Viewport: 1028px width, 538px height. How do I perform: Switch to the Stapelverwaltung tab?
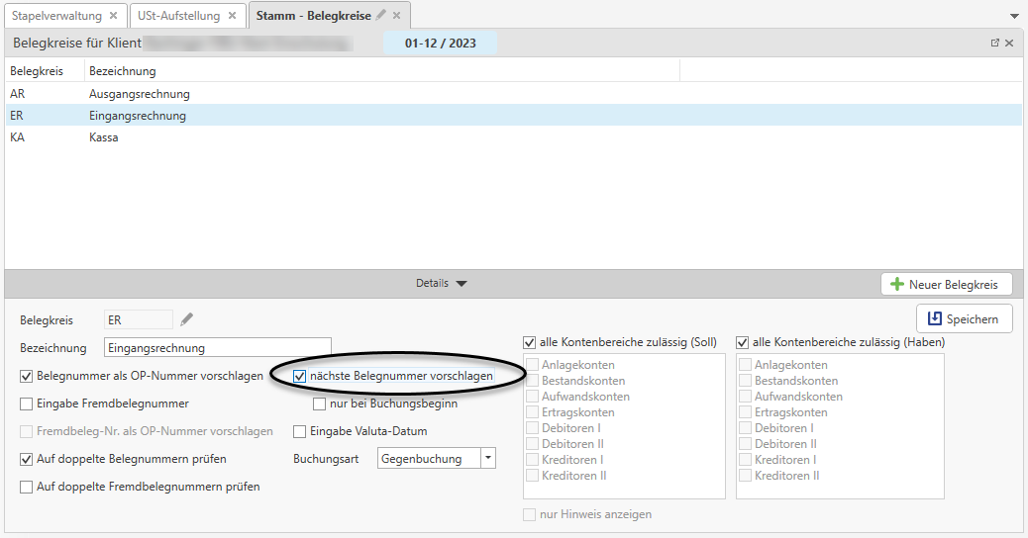(56, 16)
